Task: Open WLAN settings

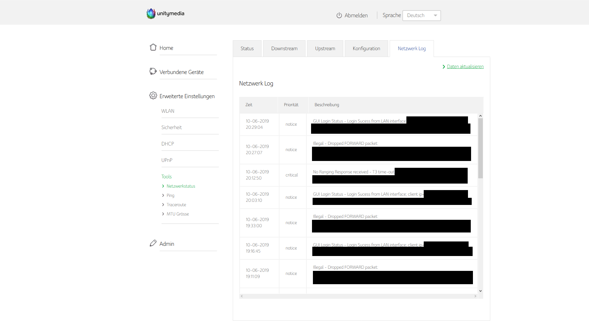Action: pos(168,111)
